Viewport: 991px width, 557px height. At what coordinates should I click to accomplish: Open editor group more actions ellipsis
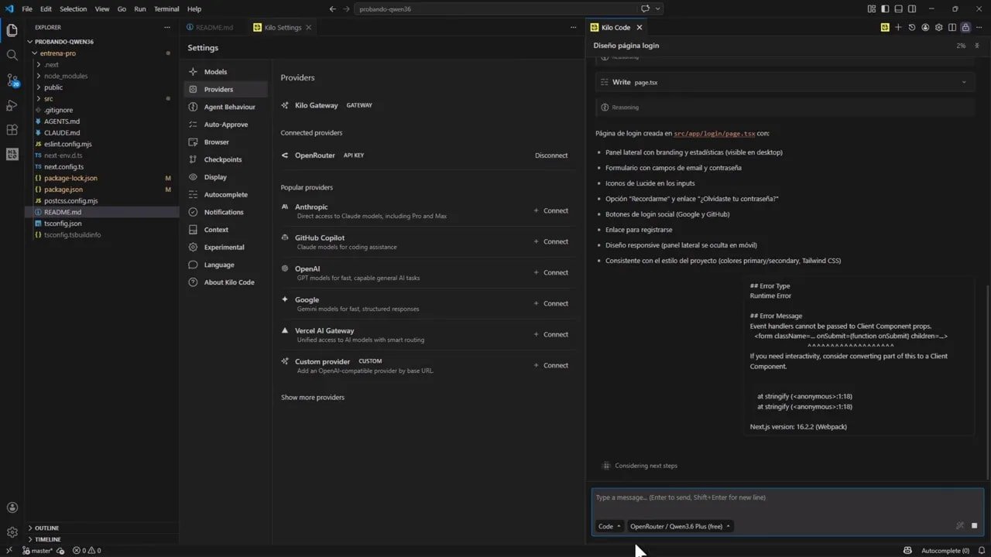coord(574,27)
